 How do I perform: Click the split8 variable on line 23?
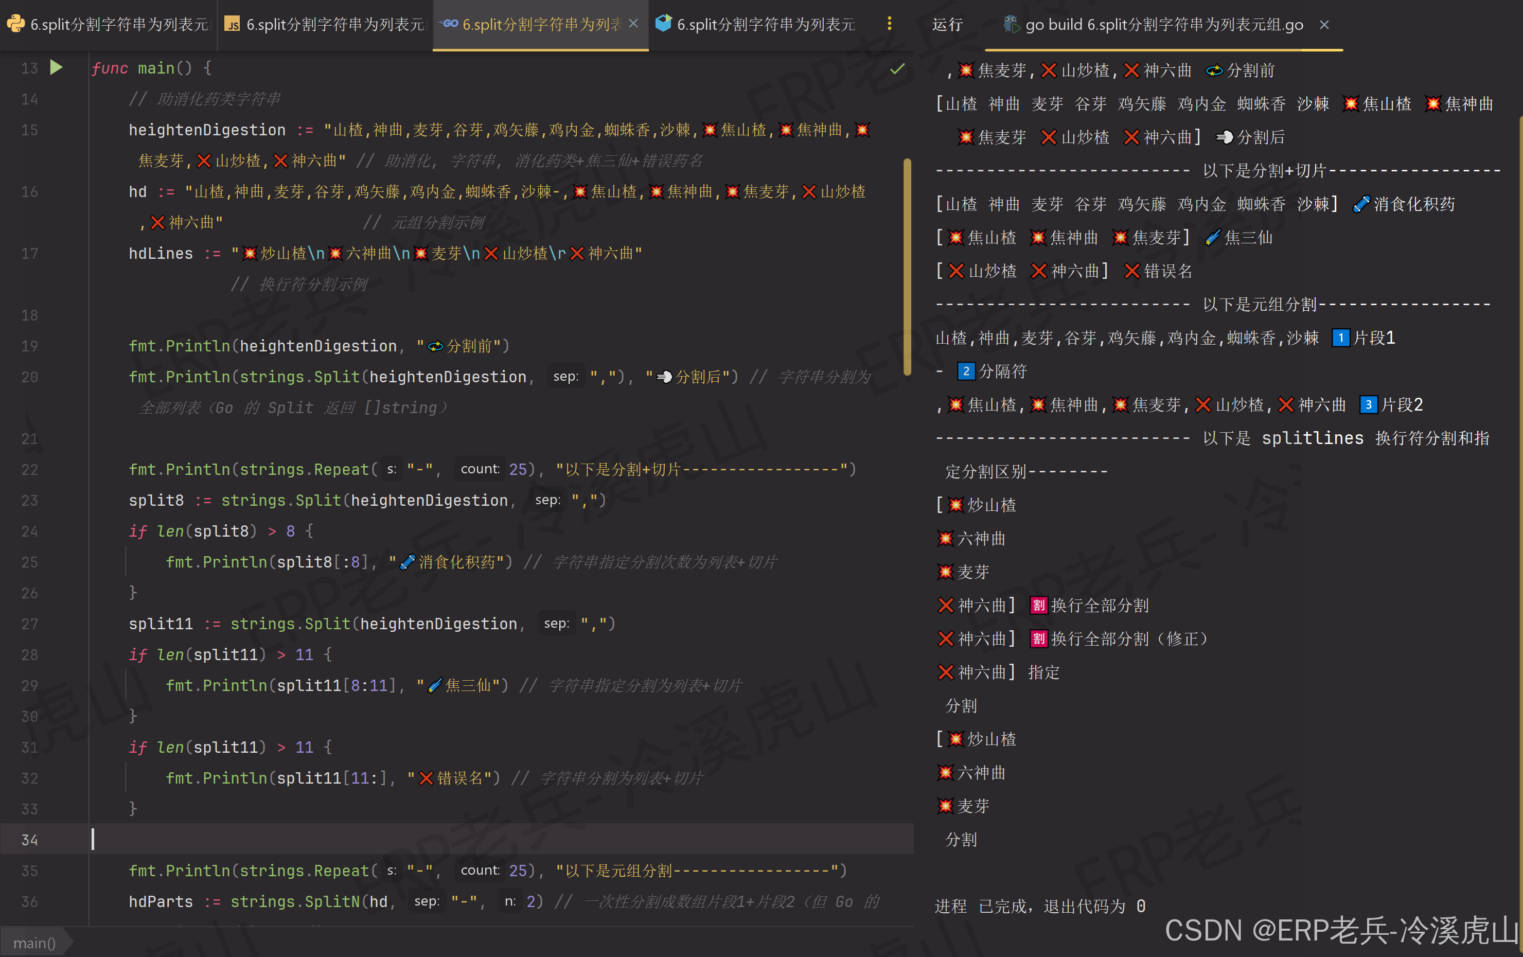[156, 500]
